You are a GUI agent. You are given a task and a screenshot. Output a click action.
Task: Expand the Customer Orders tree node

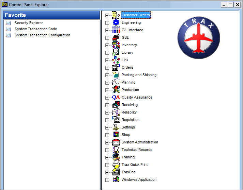pos(107,15)
